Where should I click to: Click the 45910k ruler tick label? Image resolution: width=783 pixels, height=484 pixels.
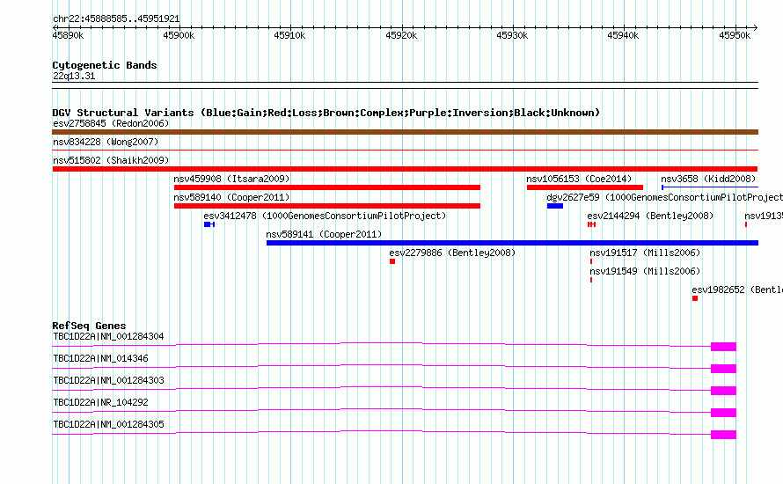point(289,35)
